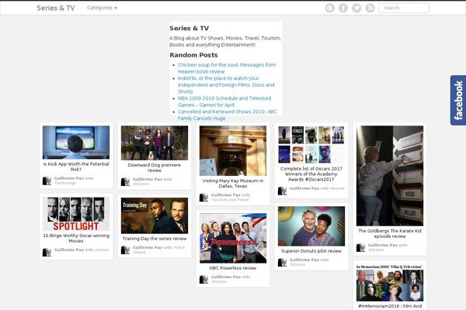
Task: Open the Google+ icon beside the Facebook icon
Action: pos(329,8)
